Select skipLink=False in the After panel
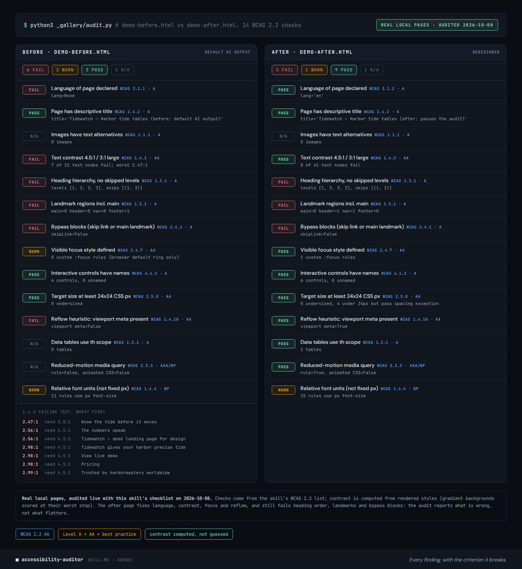 (x=319, y=234)
